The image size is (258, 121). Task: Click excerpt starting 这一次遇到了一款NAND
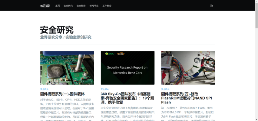pos(188,114)
